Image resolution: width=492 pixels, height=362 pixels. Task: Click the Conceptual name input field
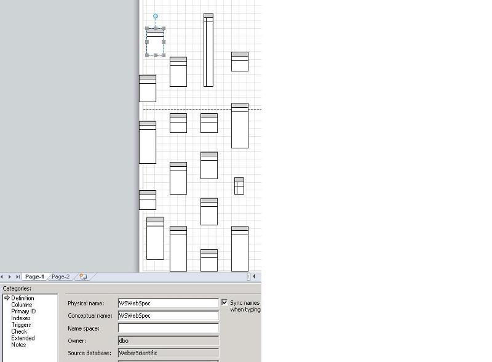point(168,316)
